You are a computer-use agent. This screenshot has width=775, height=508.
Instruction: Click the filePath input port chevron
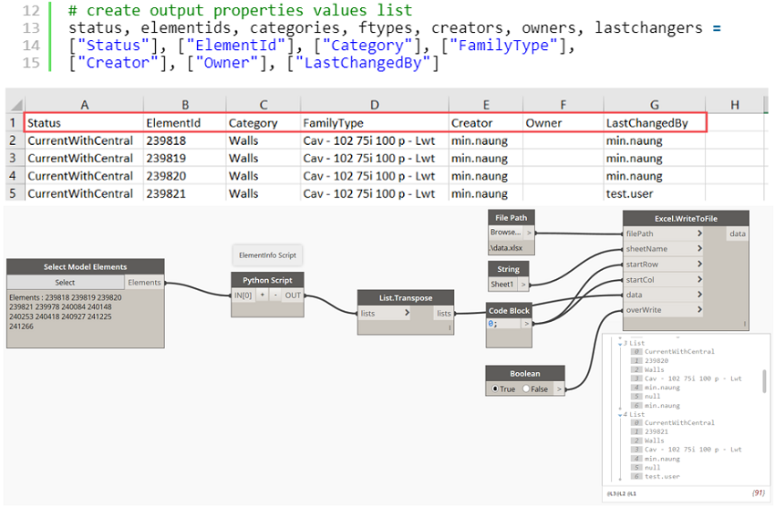[699, 233]
